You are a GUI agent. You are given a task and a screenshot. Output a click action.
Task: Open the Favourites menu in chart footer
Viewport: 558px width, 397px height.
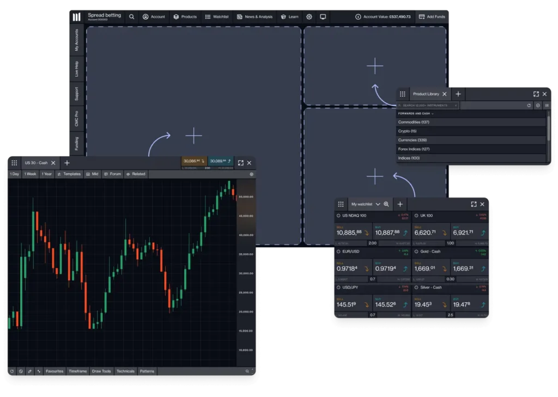pyautogui.click(x=54, y=371)
